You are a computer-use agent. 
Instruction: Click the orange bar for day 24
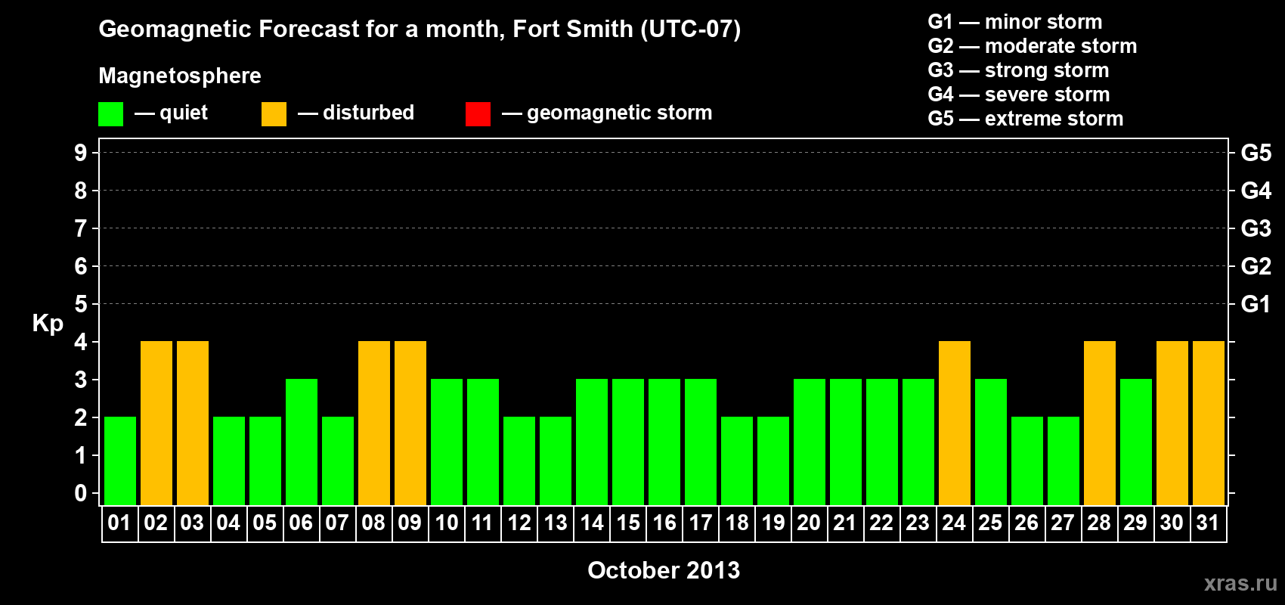(955, 423)
